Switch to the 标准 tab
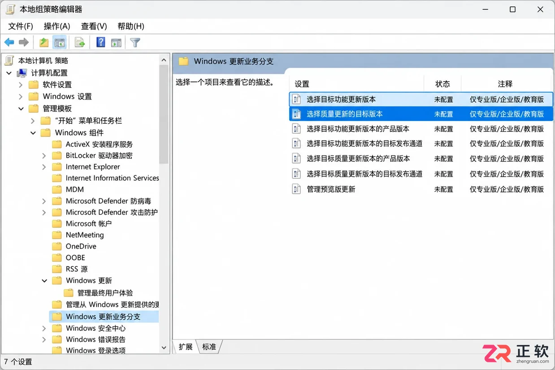The width and height of the screenshot is (555, 370). pyautogui.click(x=209, y=347)
